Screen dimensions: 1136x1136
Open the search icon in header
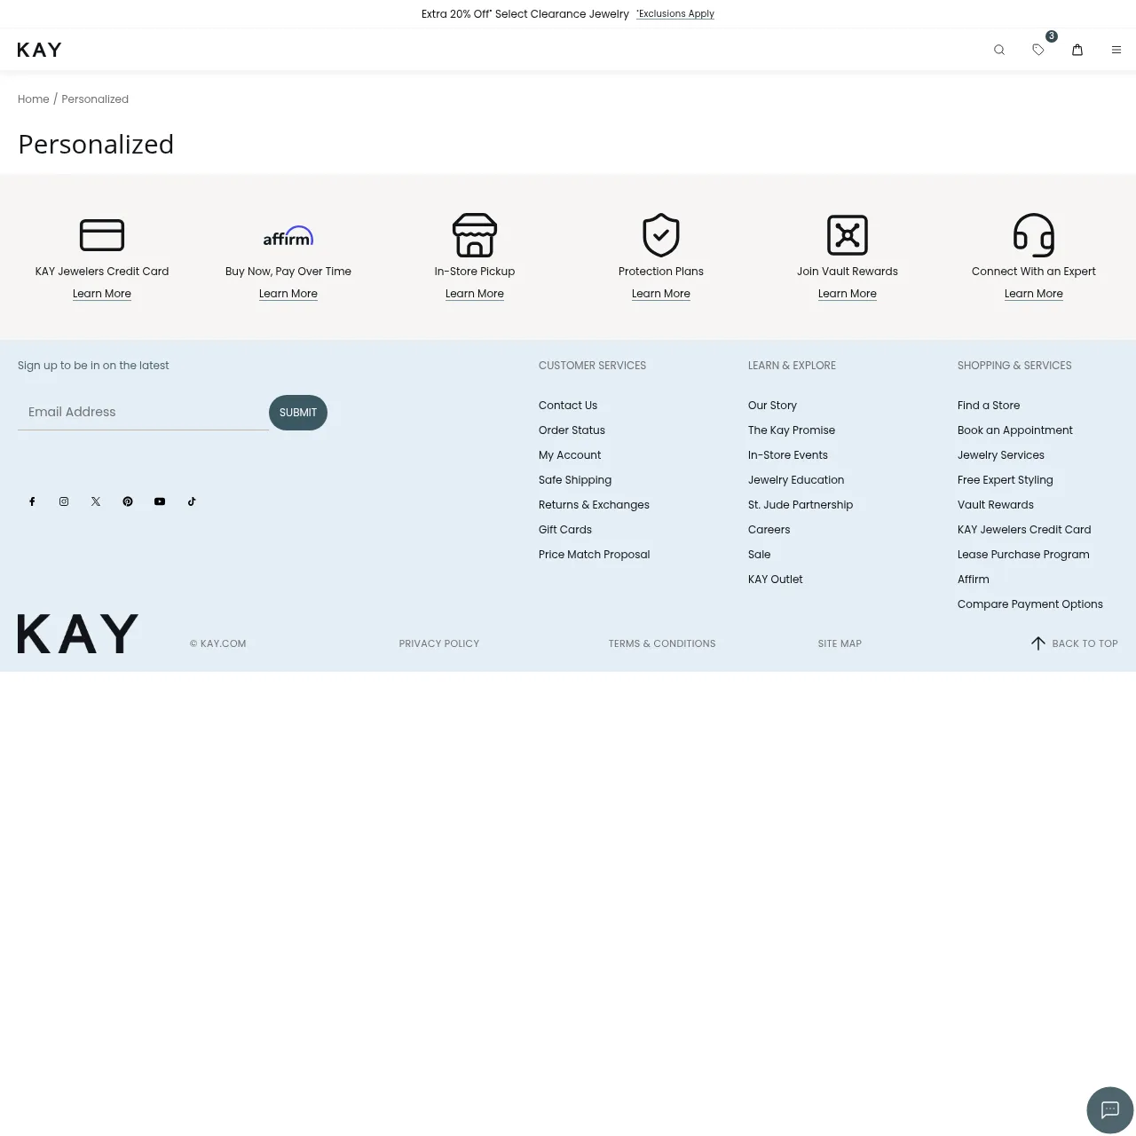click(999, 50)
